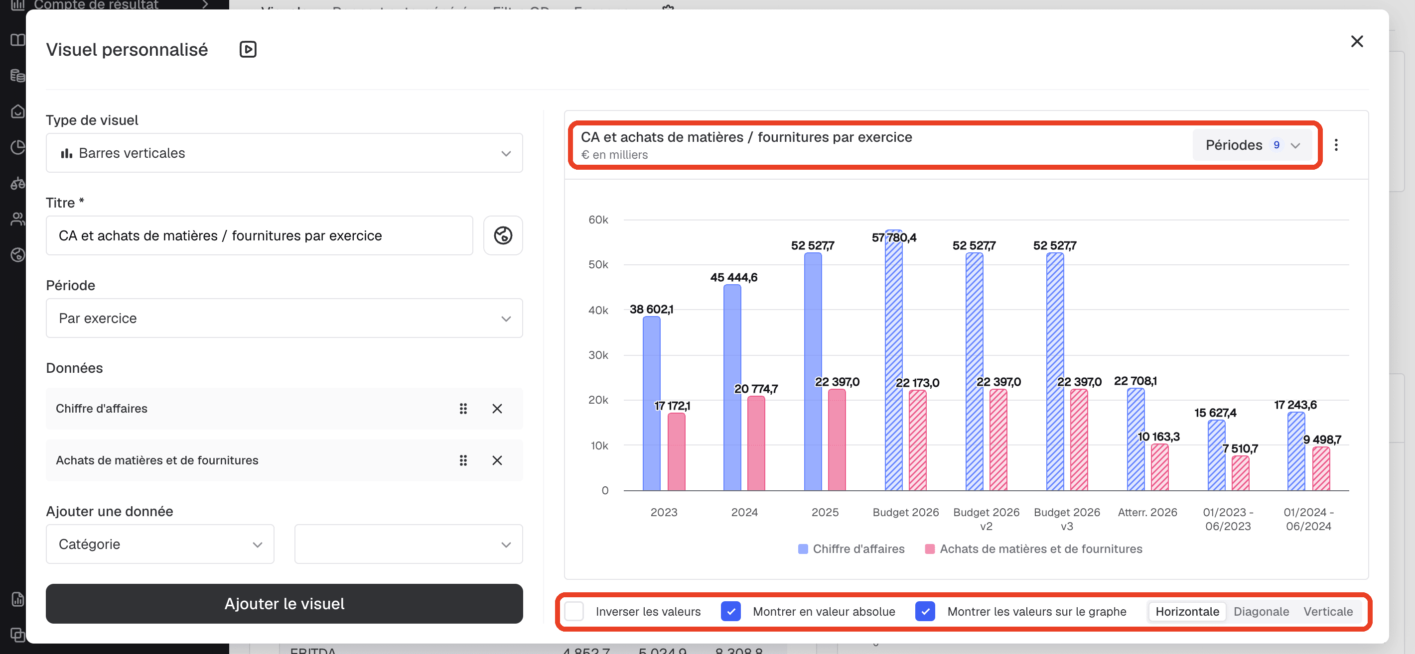The height and width of the screenshot is (654, 1415).
Task: Open the Type de visuel dropdown
Action: [x=284, y=153]
